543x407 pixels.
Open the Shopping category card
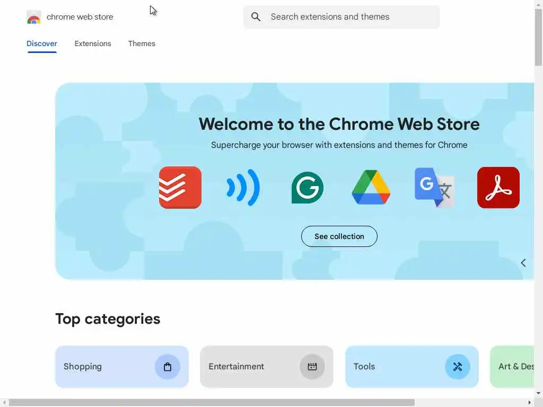point(122,367)
